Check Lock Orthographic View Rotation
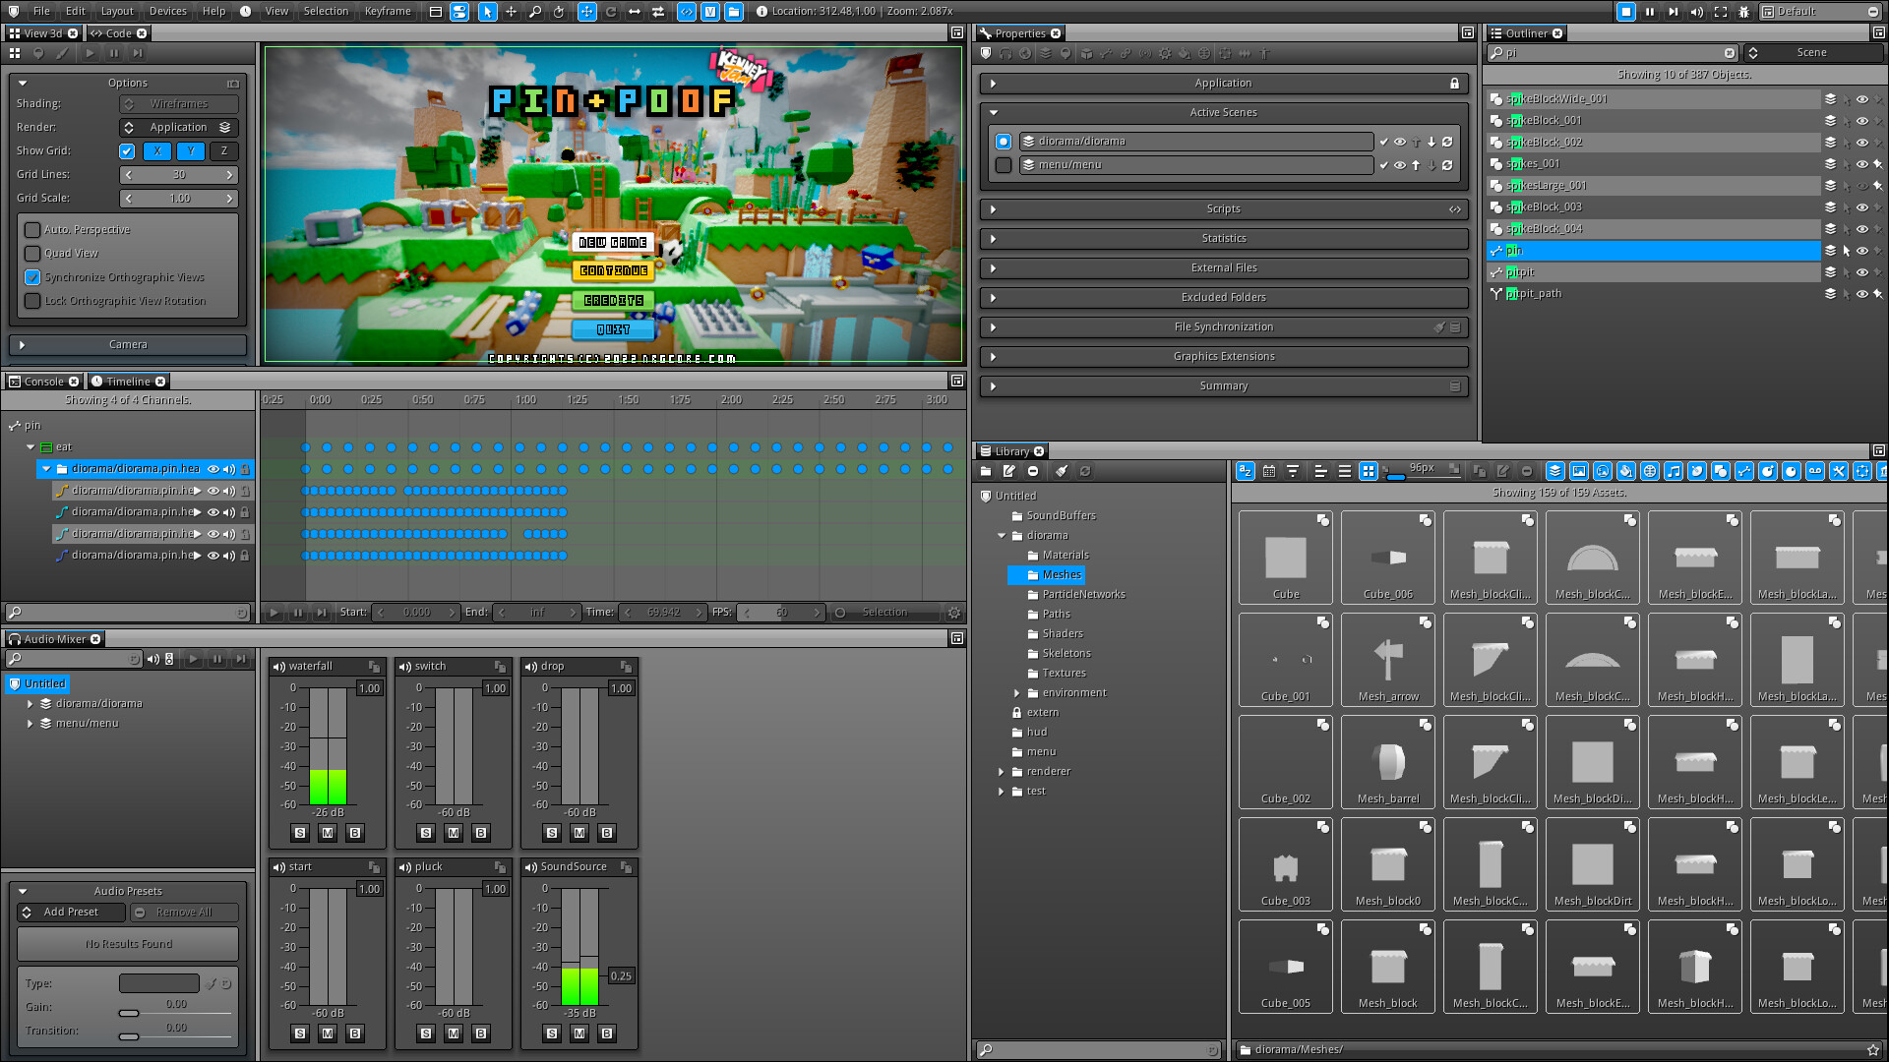This screenshot has height=1062, width=1889. (x=32, y=300)
